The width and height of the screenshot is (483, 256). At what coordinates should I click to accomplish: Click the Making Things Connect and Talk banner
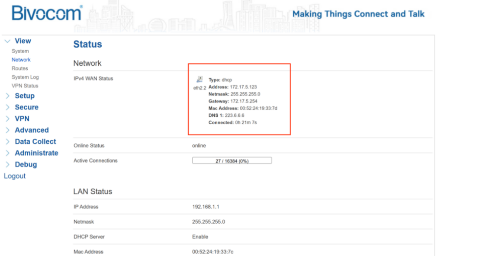[358, 14]
